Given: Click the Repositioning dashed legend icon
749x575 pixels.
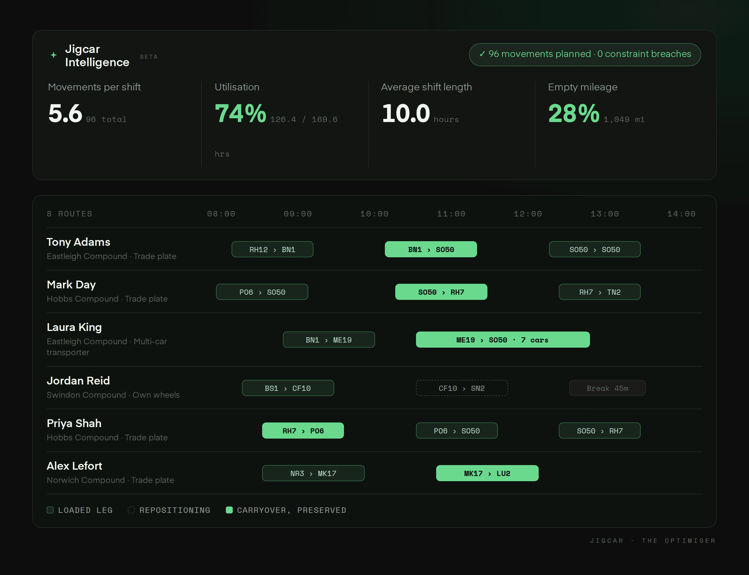Looking at the screenshot, I should click(131, 510).
